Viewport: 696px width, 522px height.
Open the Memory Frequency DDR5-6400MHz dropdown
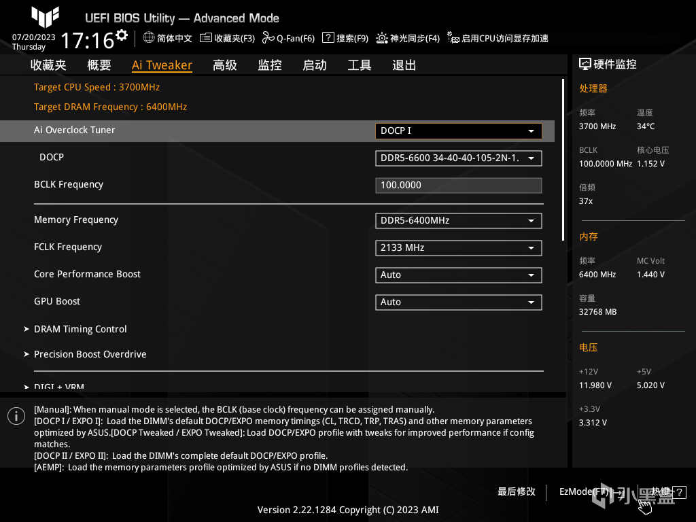[x=459, y=221]
